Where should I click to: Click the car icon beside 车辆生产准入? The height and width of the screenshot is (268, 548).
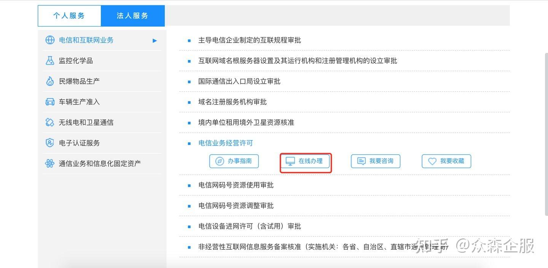click(x=50, y=101)
